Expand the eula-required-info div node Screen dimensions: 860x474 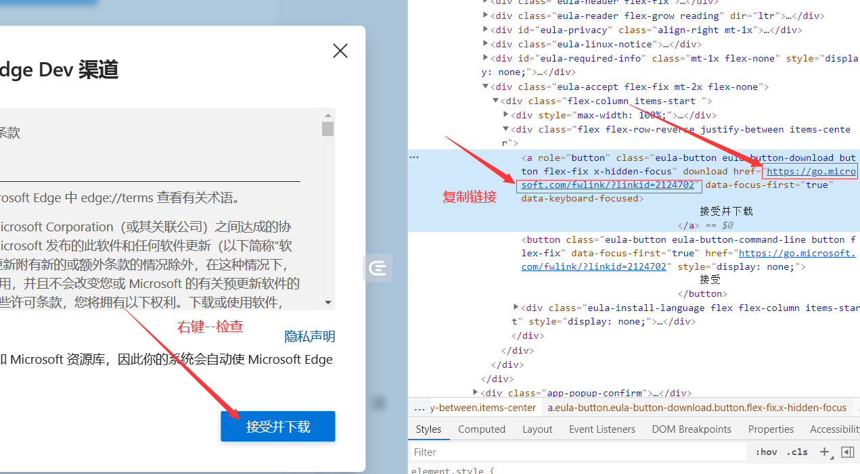click(x=486, y=58)
